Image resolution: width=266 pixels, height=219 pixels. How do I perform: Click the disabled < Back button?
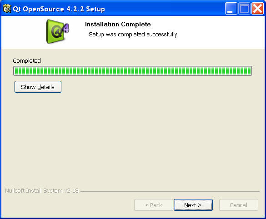tap(153, 205)
